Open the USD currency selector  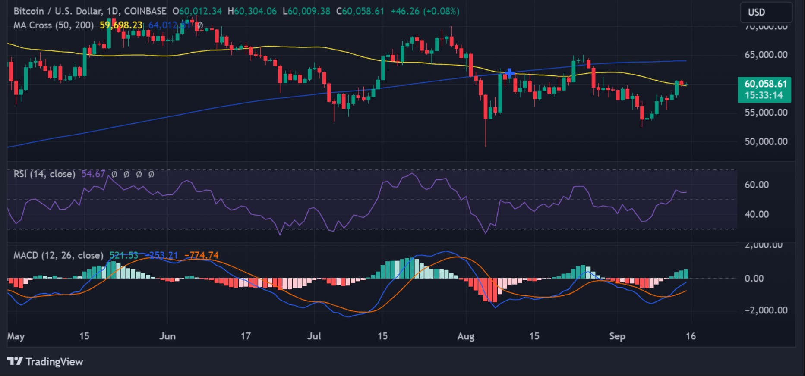(766, 12)
